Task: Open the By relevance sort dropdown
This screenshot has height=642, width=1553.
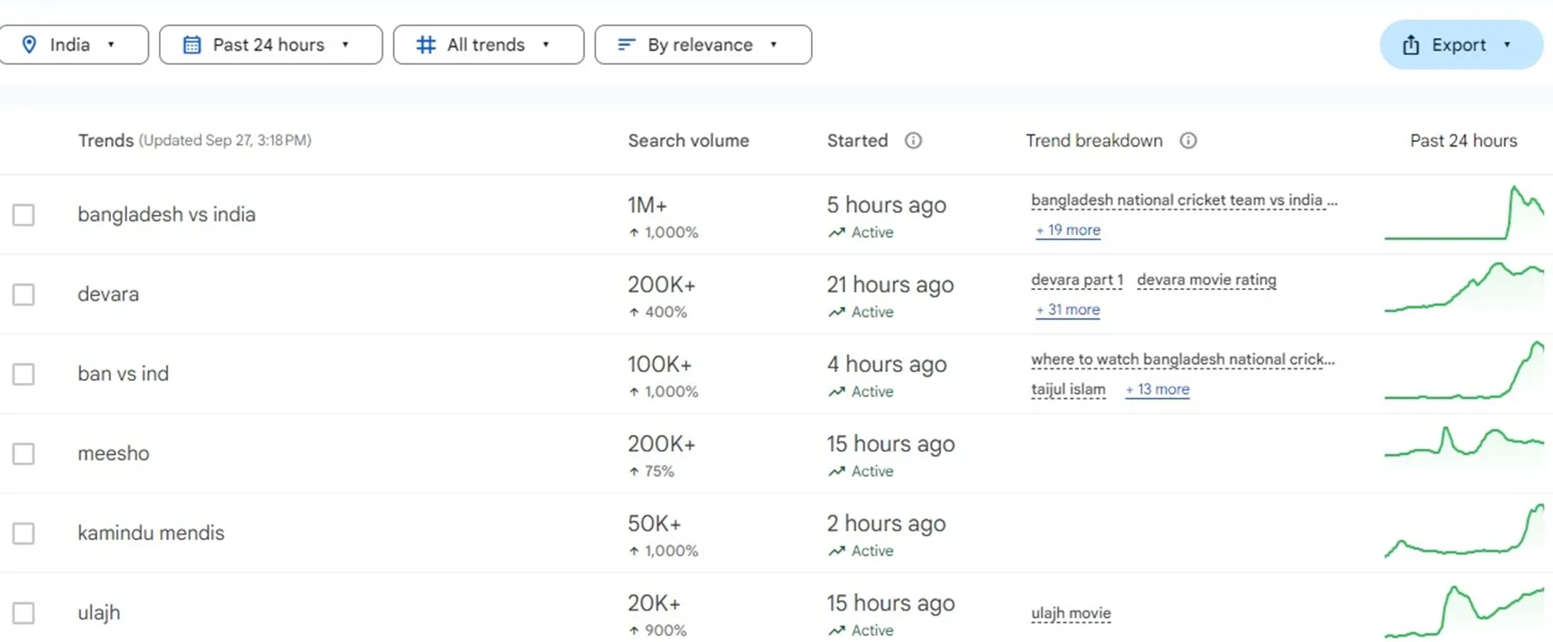Action: (x=702, y=44)
